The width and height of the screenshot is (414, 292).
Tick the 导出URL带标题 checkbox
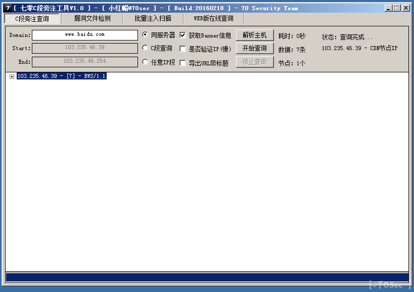pyautogui.click(x=183, y=63)
